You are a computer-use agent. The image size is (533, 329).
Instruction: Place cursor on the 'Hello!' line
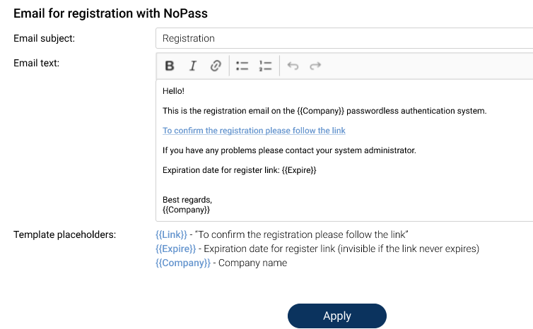[173, 91]
